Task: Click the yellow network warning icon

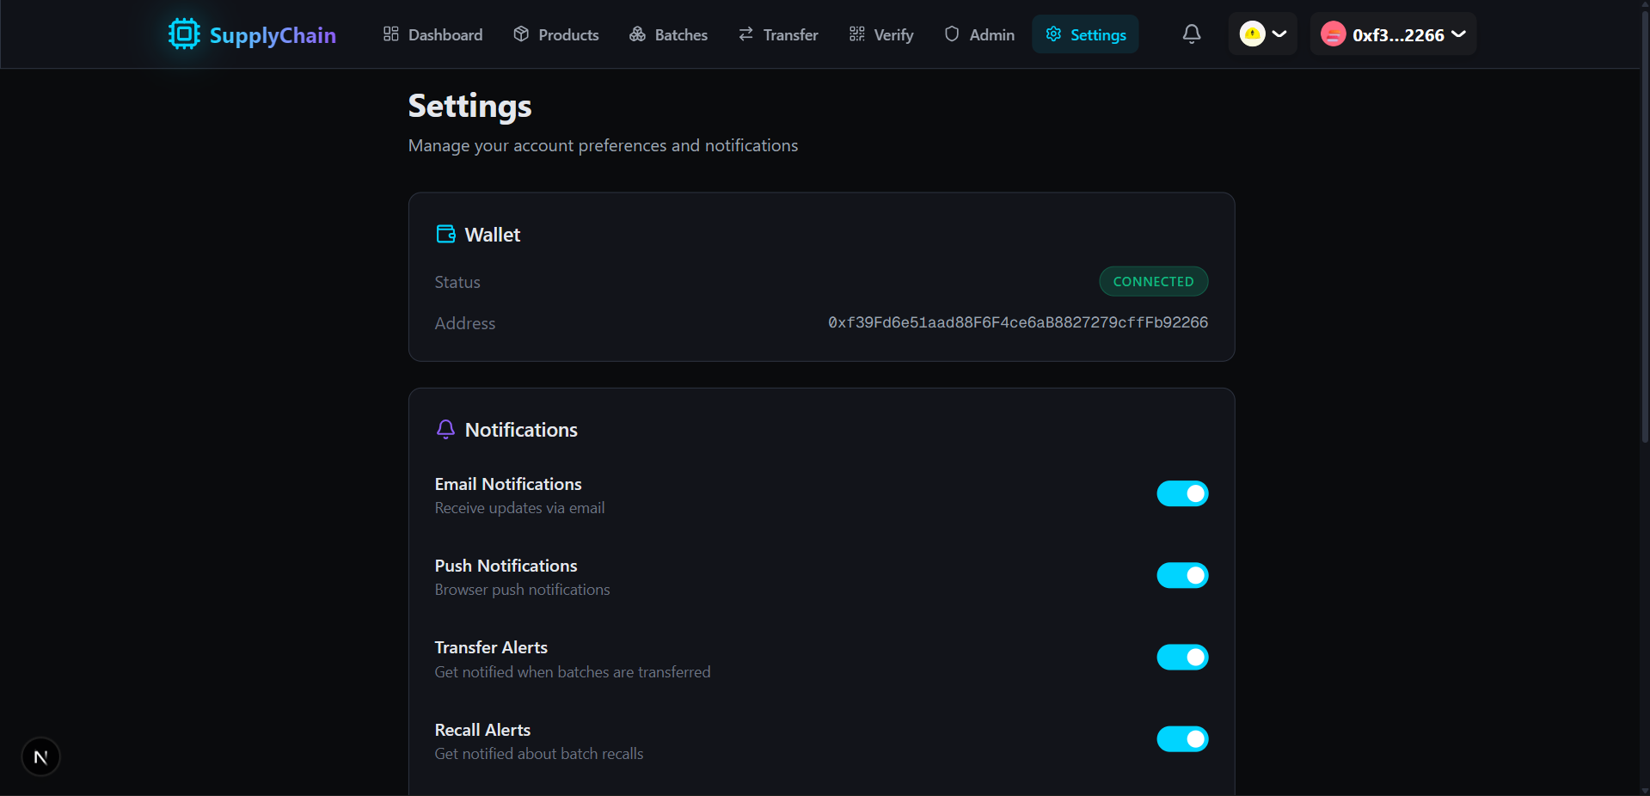Action: click(1252, 34)
